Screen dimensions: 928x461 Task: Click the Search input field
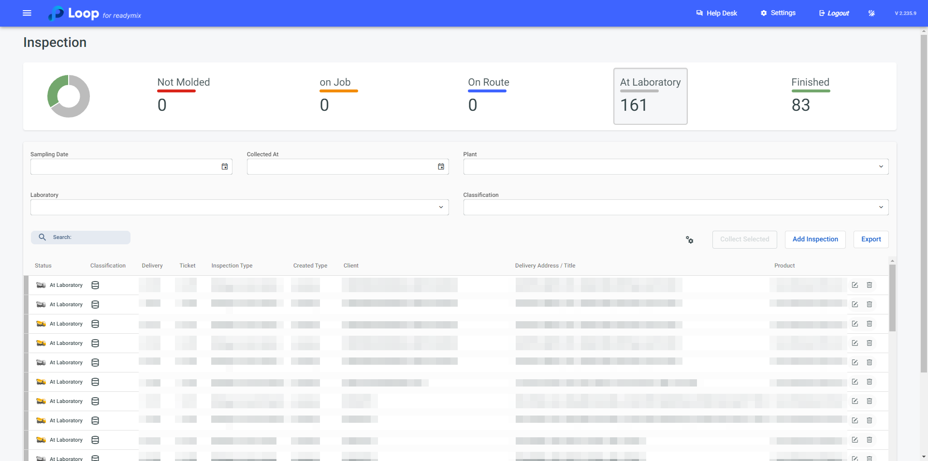tap(87, 238)
